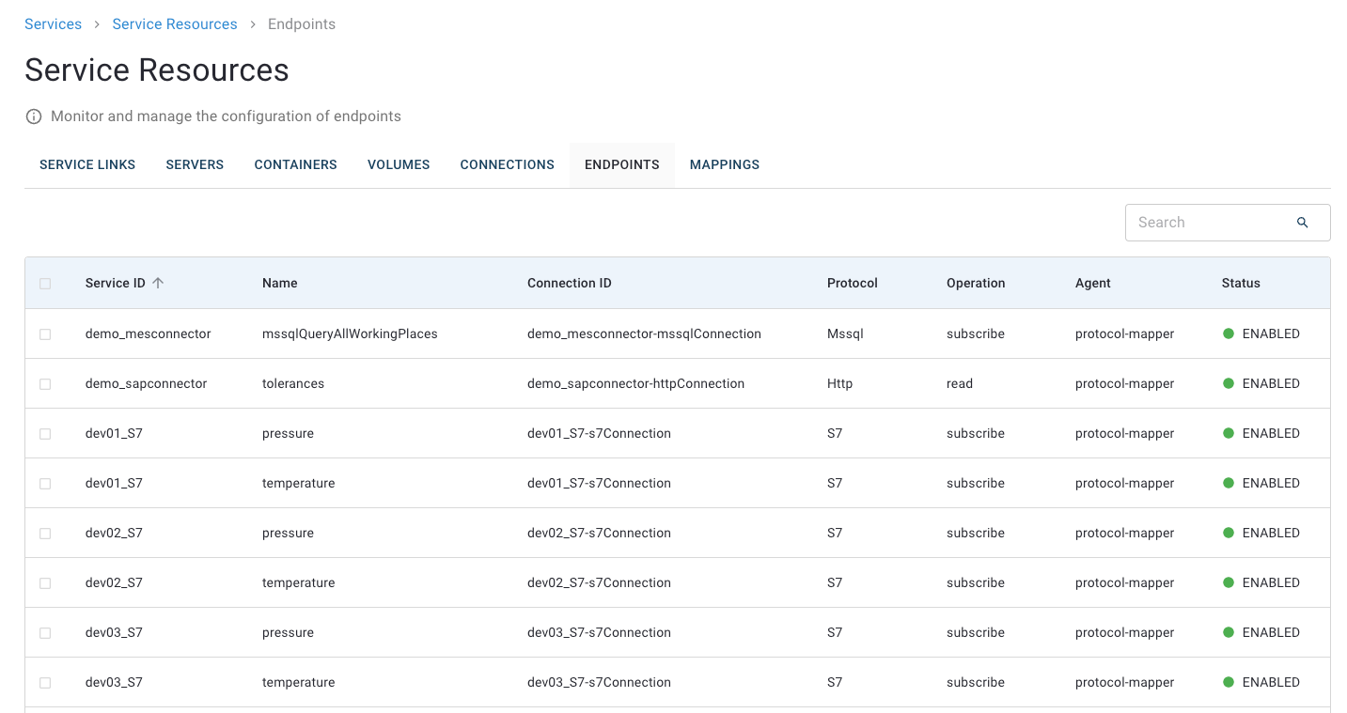Select the dev01_S7 pressure row checkbox
The height and width of the screenshot is (713, 1347).
coord(45,434)
